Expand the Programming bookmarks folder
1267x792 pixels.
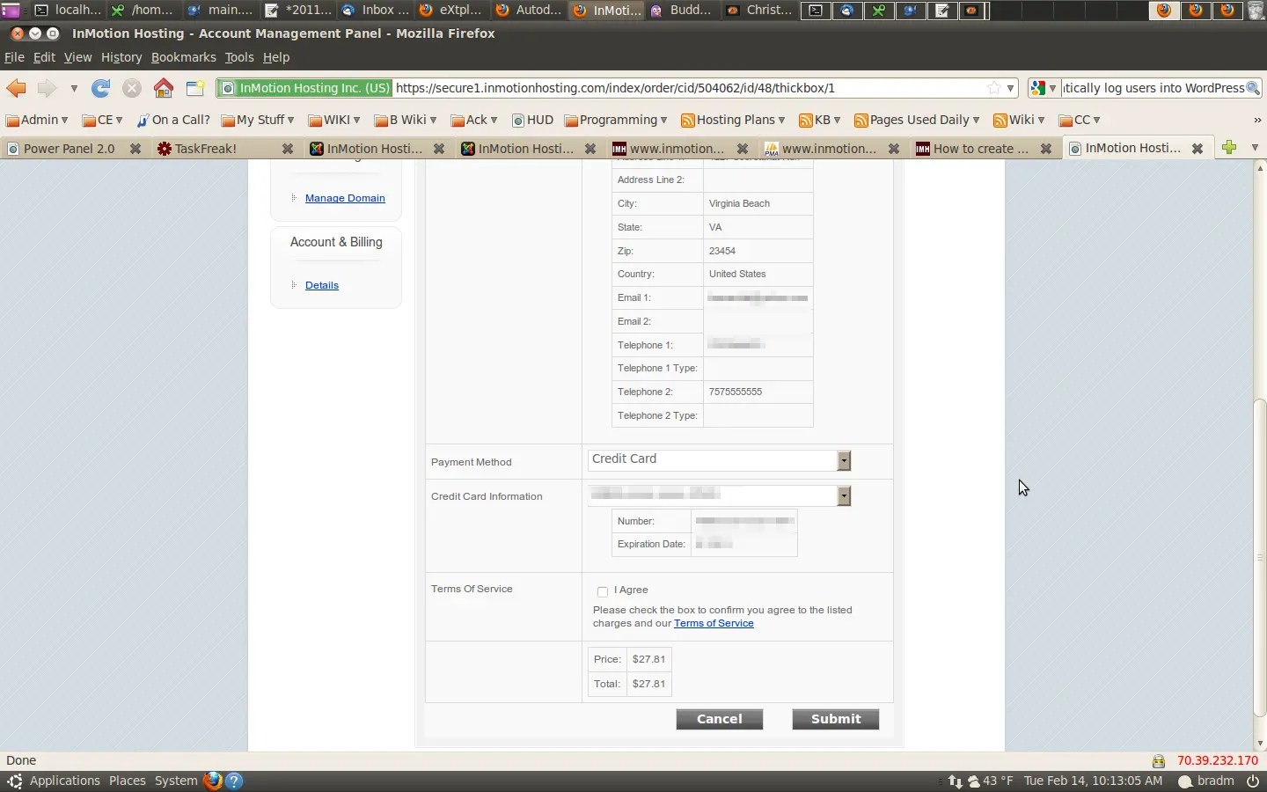616,120
